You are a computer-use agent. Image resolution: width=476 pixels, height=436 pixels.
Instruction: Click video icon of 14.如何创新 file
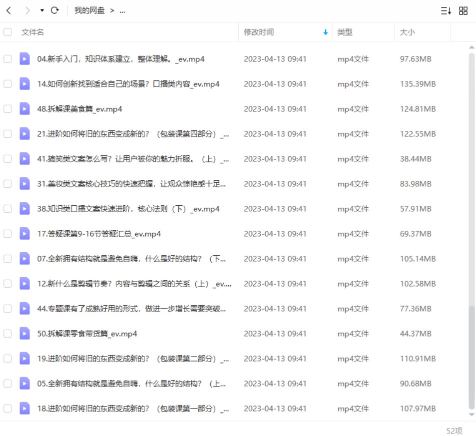[24, 83]
